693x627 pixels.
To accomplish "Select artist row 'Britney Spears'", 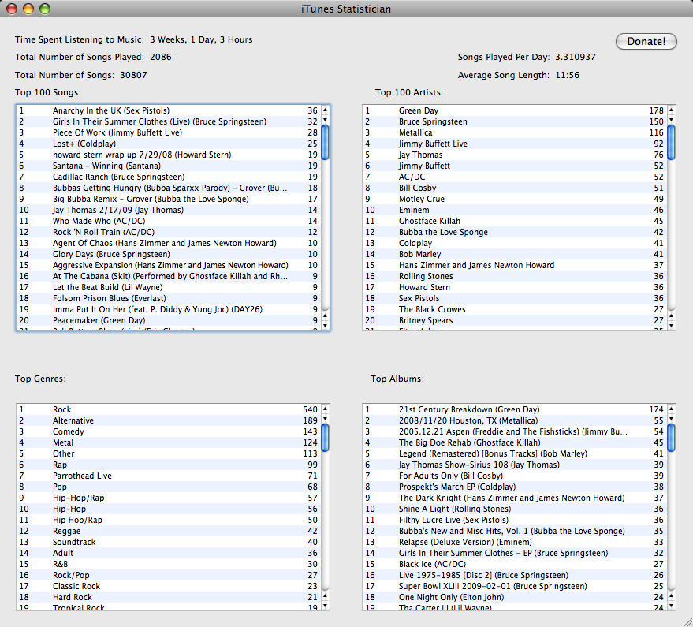I will pyautogui.click(x=515, y=320).
